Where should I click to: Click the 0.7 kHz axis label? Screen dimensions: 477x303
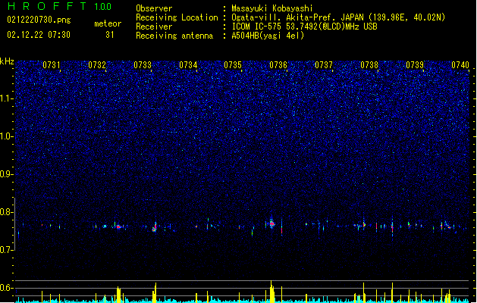point(6,250)
